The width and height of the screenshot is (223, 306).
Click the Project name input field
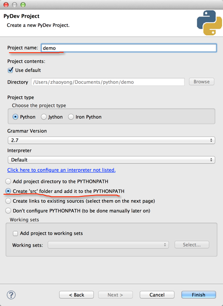click(x=129, y=48)
